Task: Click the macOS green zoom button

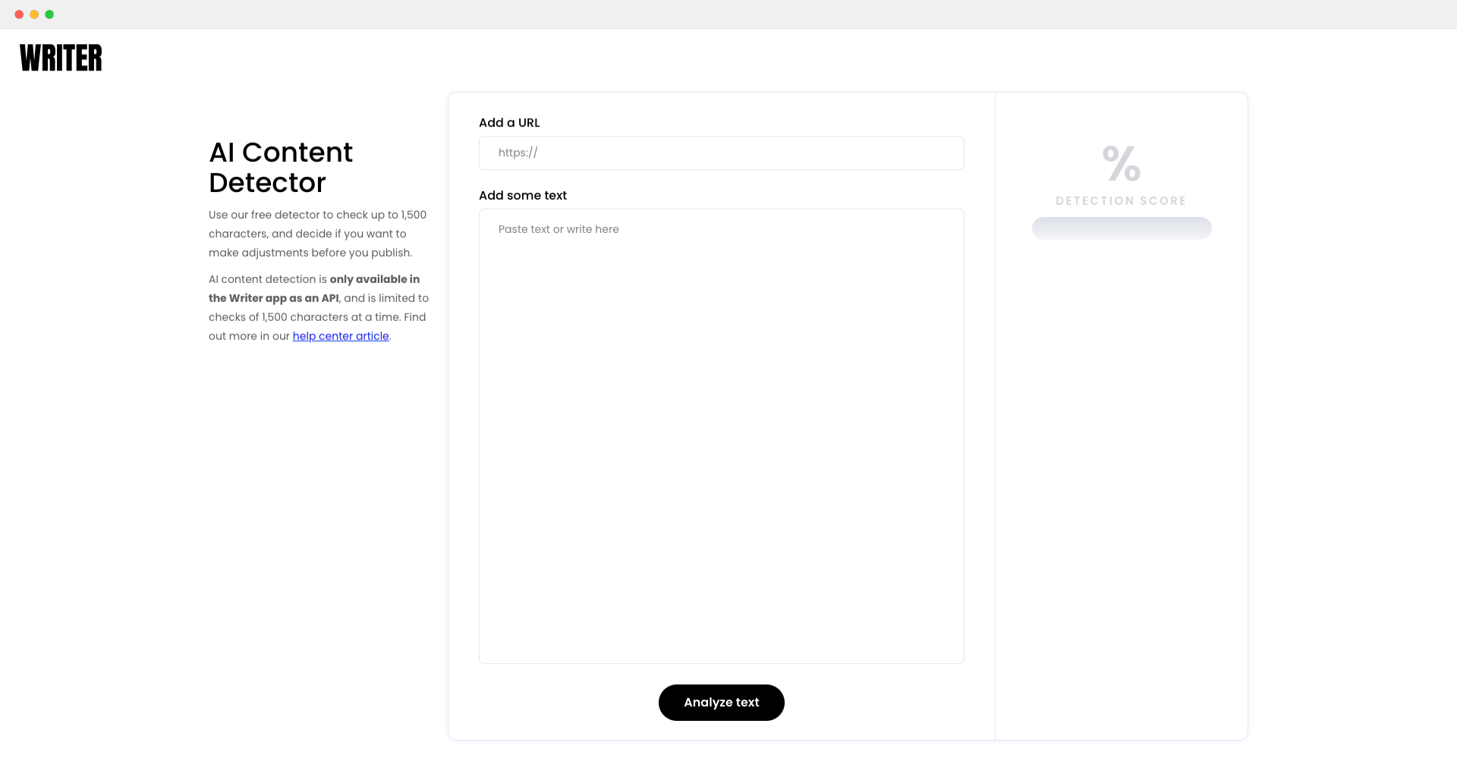Action: point(49,14)
